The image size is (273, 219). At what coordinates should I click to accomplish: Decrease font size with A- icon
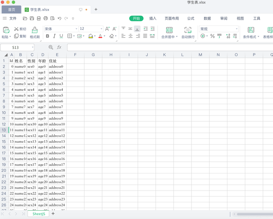(x=114, y=29)
